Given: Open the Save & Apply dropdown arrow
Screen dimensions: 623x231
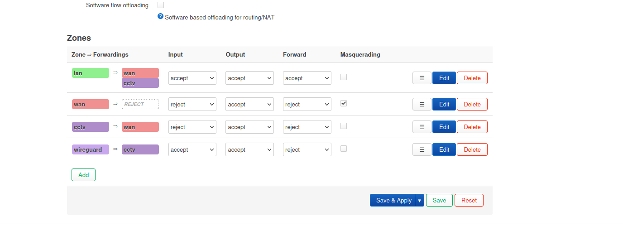Looking at the screenshot, I should tap(420, 200).
